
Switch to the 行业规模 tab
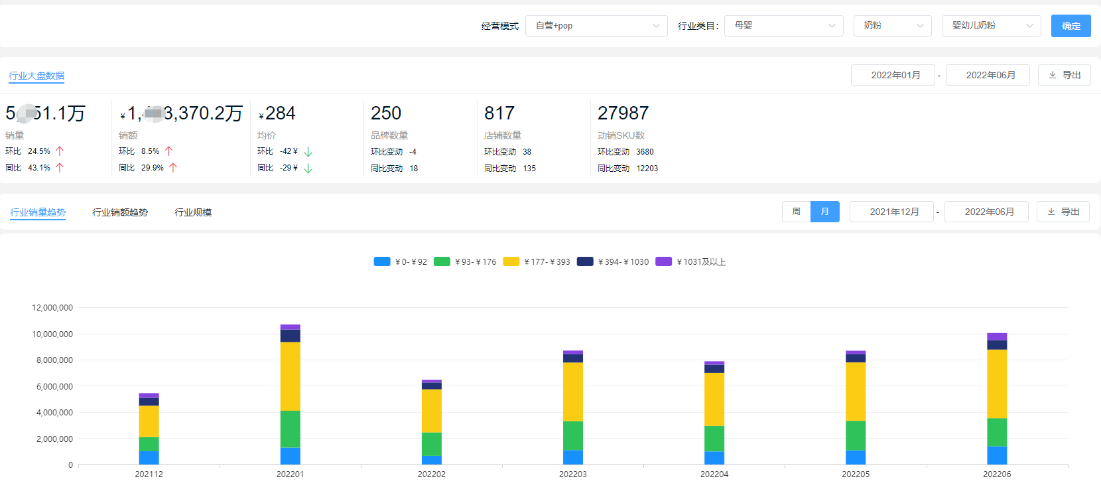coord(193,212)
